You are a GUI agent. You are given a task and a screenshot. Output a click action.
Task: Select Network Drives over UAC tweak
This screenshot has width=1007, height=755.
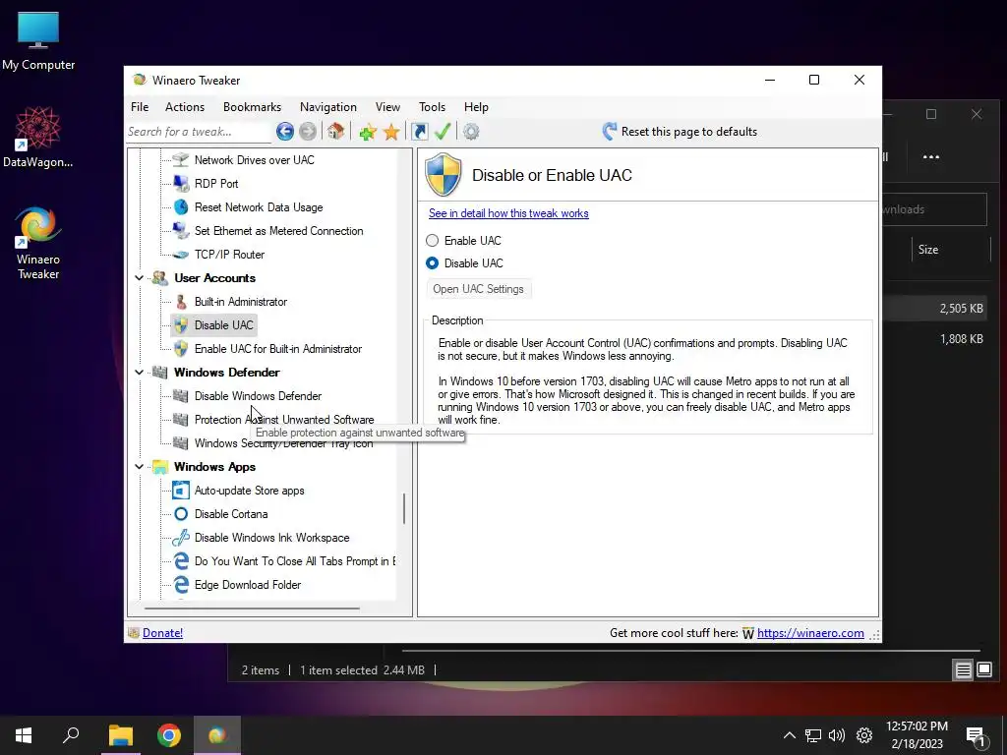(x=255, y=160)
